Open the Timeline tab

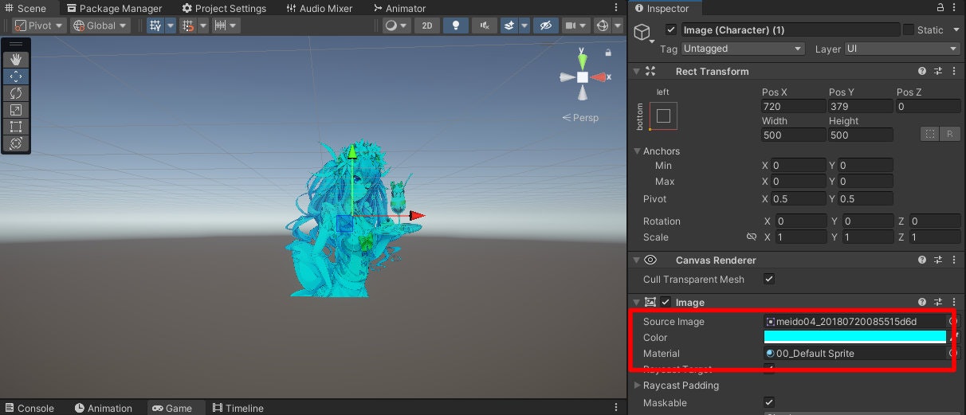click(x=238, y=408)
